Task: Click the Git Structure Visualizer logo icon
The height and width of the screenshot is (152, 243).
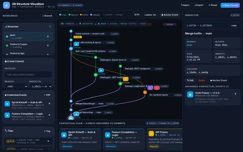Action: [6, 5]
